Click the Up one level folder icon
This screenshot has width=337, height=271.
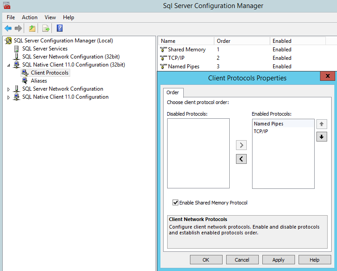(32, 29)
